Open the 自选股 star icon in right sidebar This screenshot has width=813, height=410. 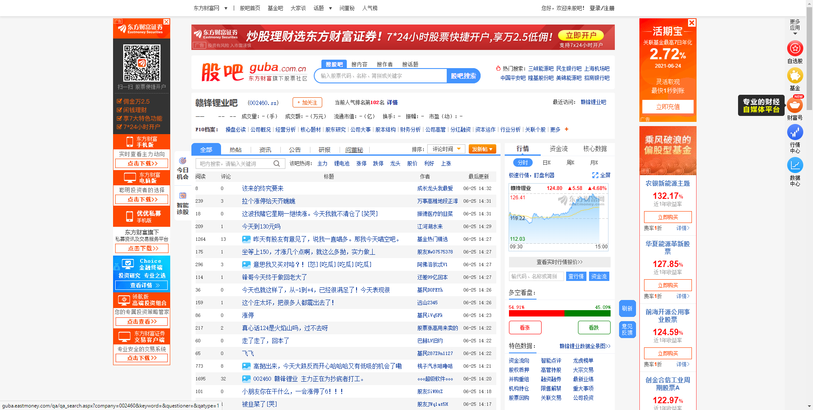(x=795, y=49)
